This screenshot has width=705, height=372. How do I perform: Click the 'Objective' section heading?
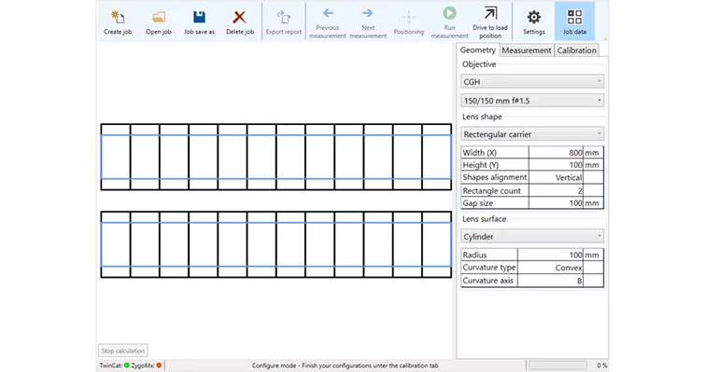pos(479,64)
